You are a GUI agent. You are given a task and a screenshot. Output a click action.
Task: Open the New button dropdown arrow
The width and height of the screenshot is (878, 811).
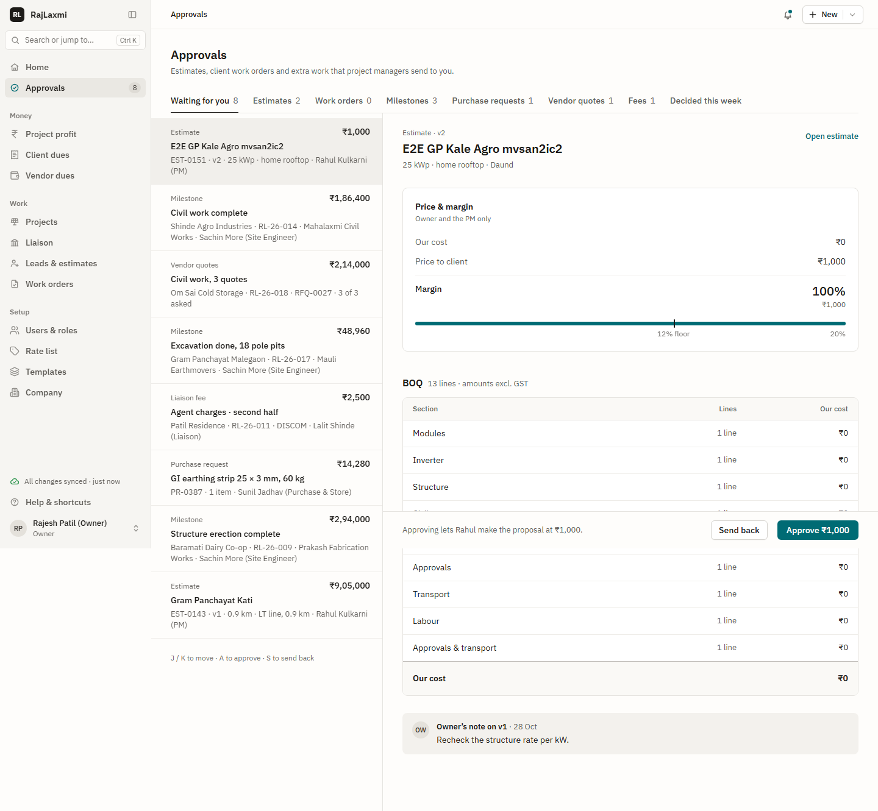pos(852,15)
